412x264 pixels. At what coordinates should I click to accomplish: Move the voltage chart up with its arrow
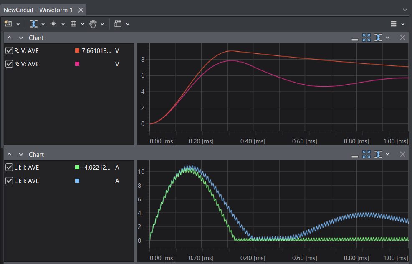coord(10,38)
